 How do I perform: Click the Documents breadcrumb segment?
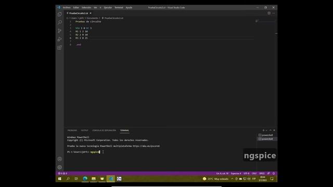92,18
